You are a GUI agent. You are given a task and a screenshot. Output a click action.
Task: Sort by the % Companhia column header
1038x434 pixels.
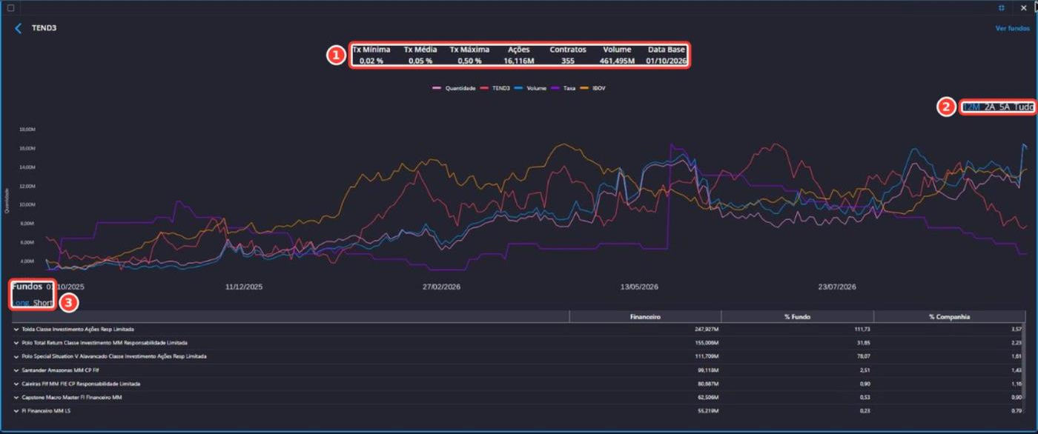949,316
